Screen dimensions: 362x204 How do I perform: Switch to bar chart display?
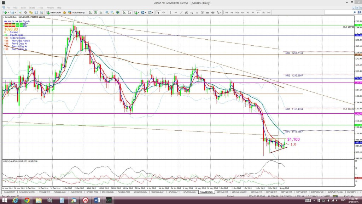pyautogui.click(x=90, y=12)
